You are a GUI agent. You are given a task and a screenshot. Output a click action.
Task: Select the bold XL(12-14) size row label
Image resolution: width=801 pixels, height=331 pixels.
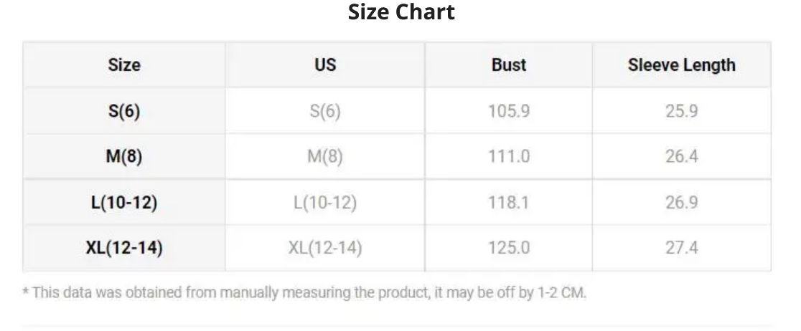pyautogui.click(x=124, y=248)
